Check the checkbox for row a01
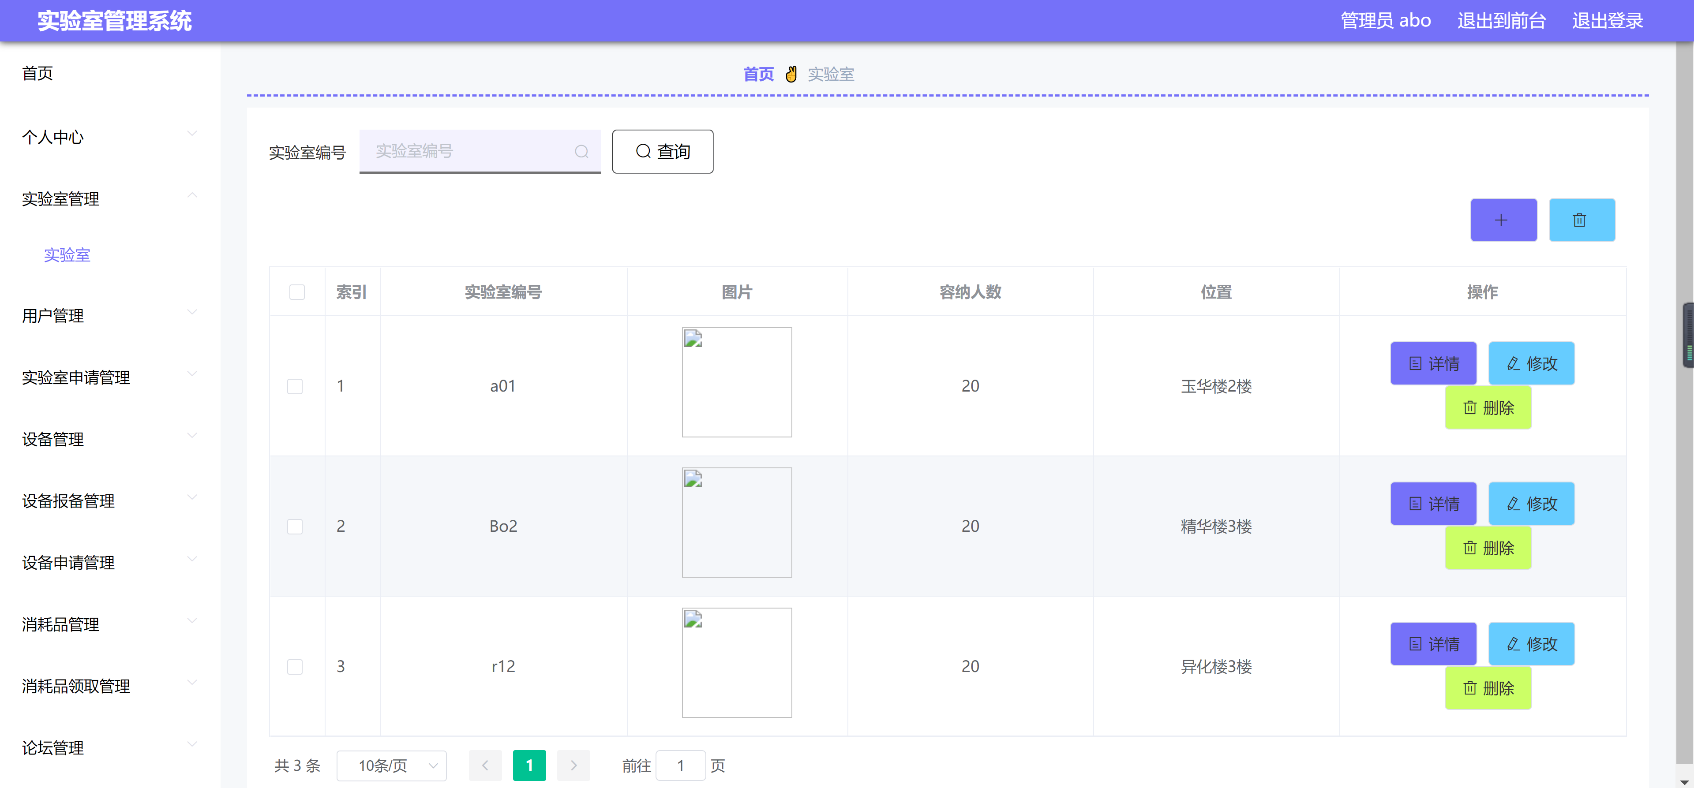This screenshot has height=788, width=1694. pos(295,386)
